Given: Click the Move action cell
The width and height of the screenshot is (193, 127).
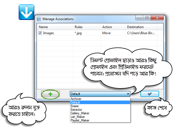Looking at the screenshot, I should pyautogui.click(x=106, y=33).
